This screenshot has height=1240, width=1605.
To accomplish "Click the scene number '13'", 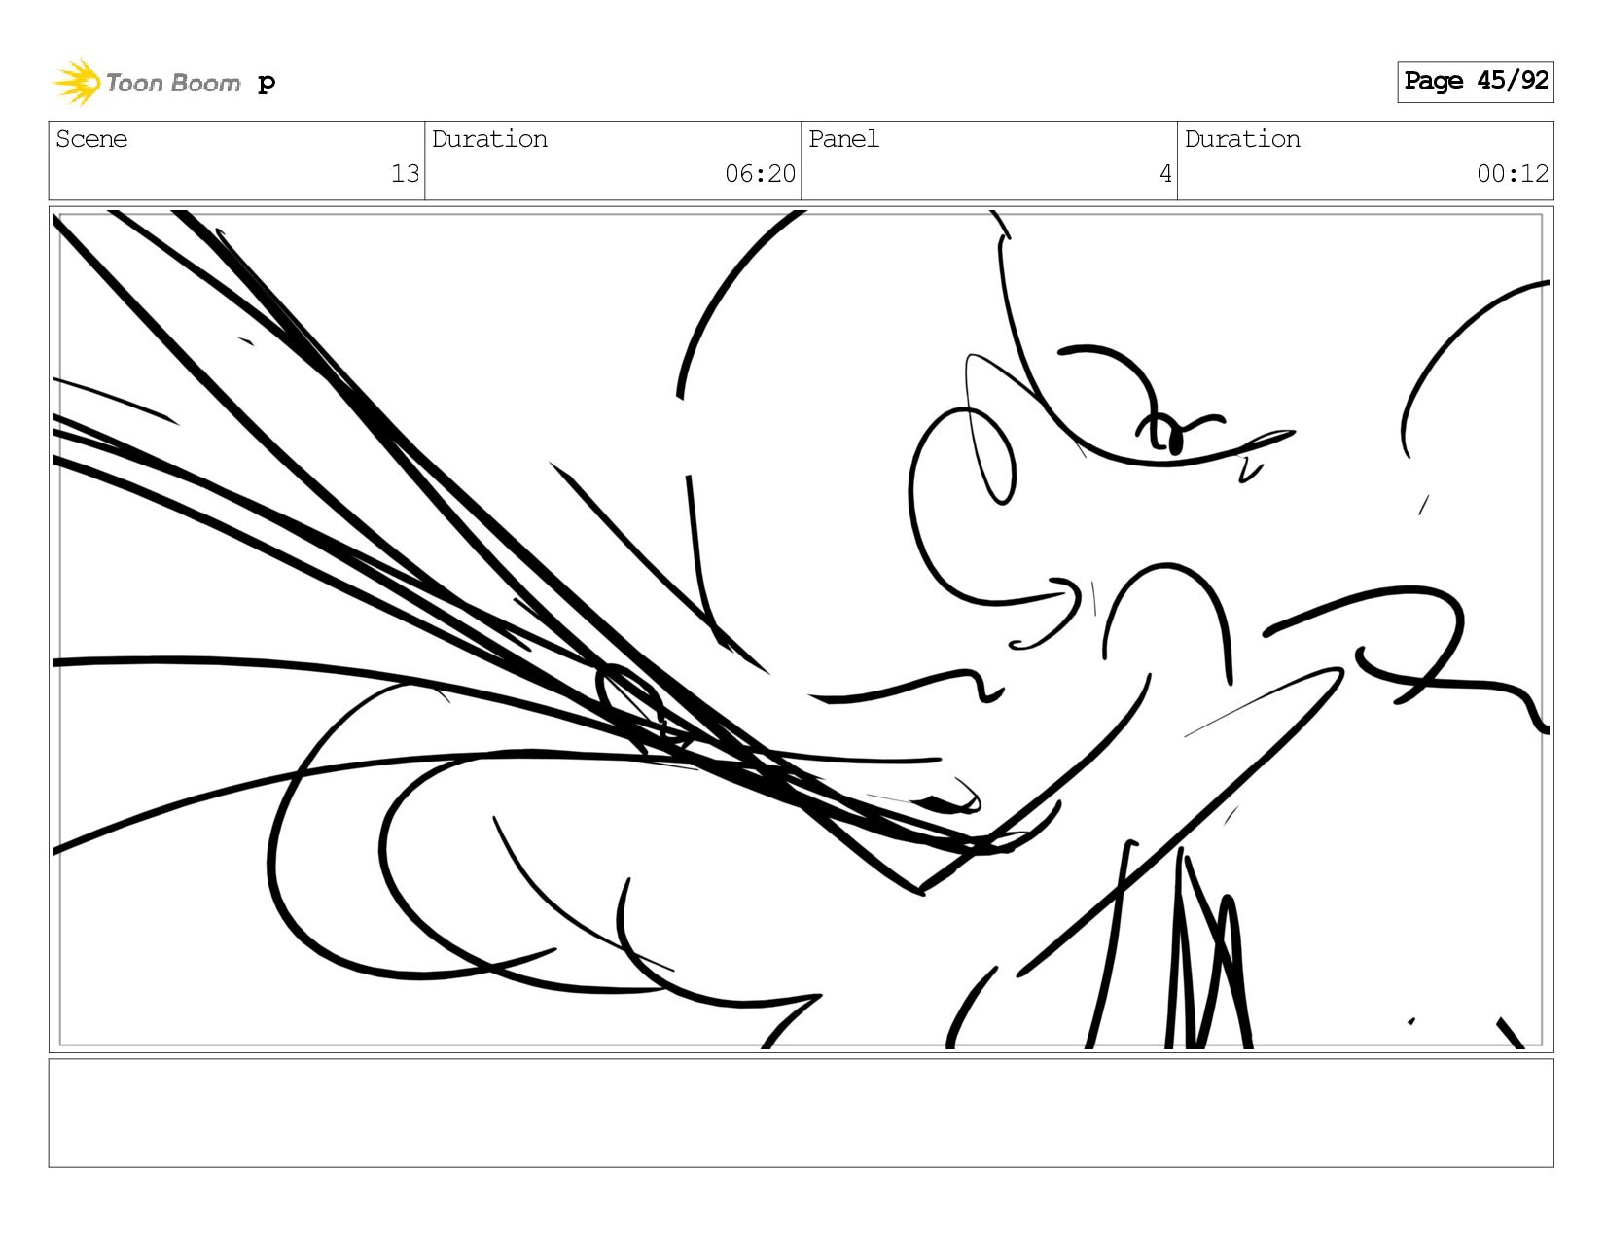I will coord(405,174).
